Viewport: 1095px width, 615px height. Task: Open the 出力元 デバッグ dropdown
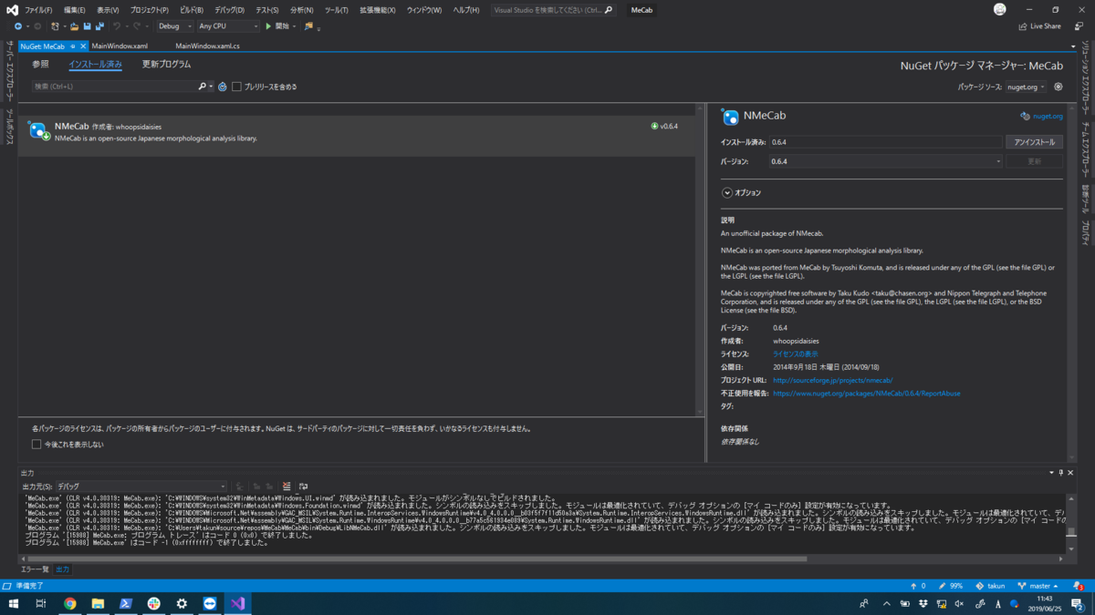(x=141, y=487)
